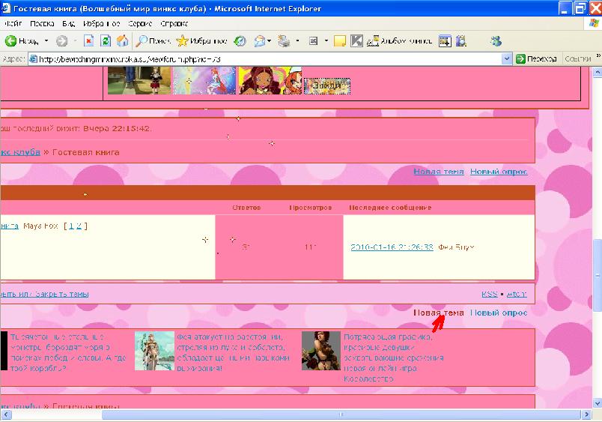Open the RSS feed link

click(490, 294)
